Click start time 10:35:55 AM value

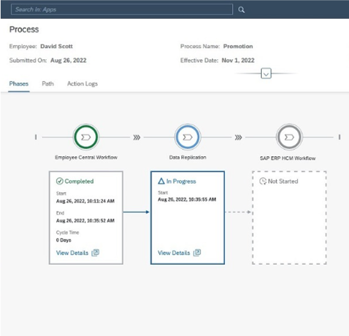click(187, 200)
